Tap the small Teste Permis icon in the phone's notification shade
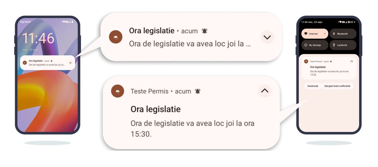Viewport: 378px width, 167px height. click(306, 61)
